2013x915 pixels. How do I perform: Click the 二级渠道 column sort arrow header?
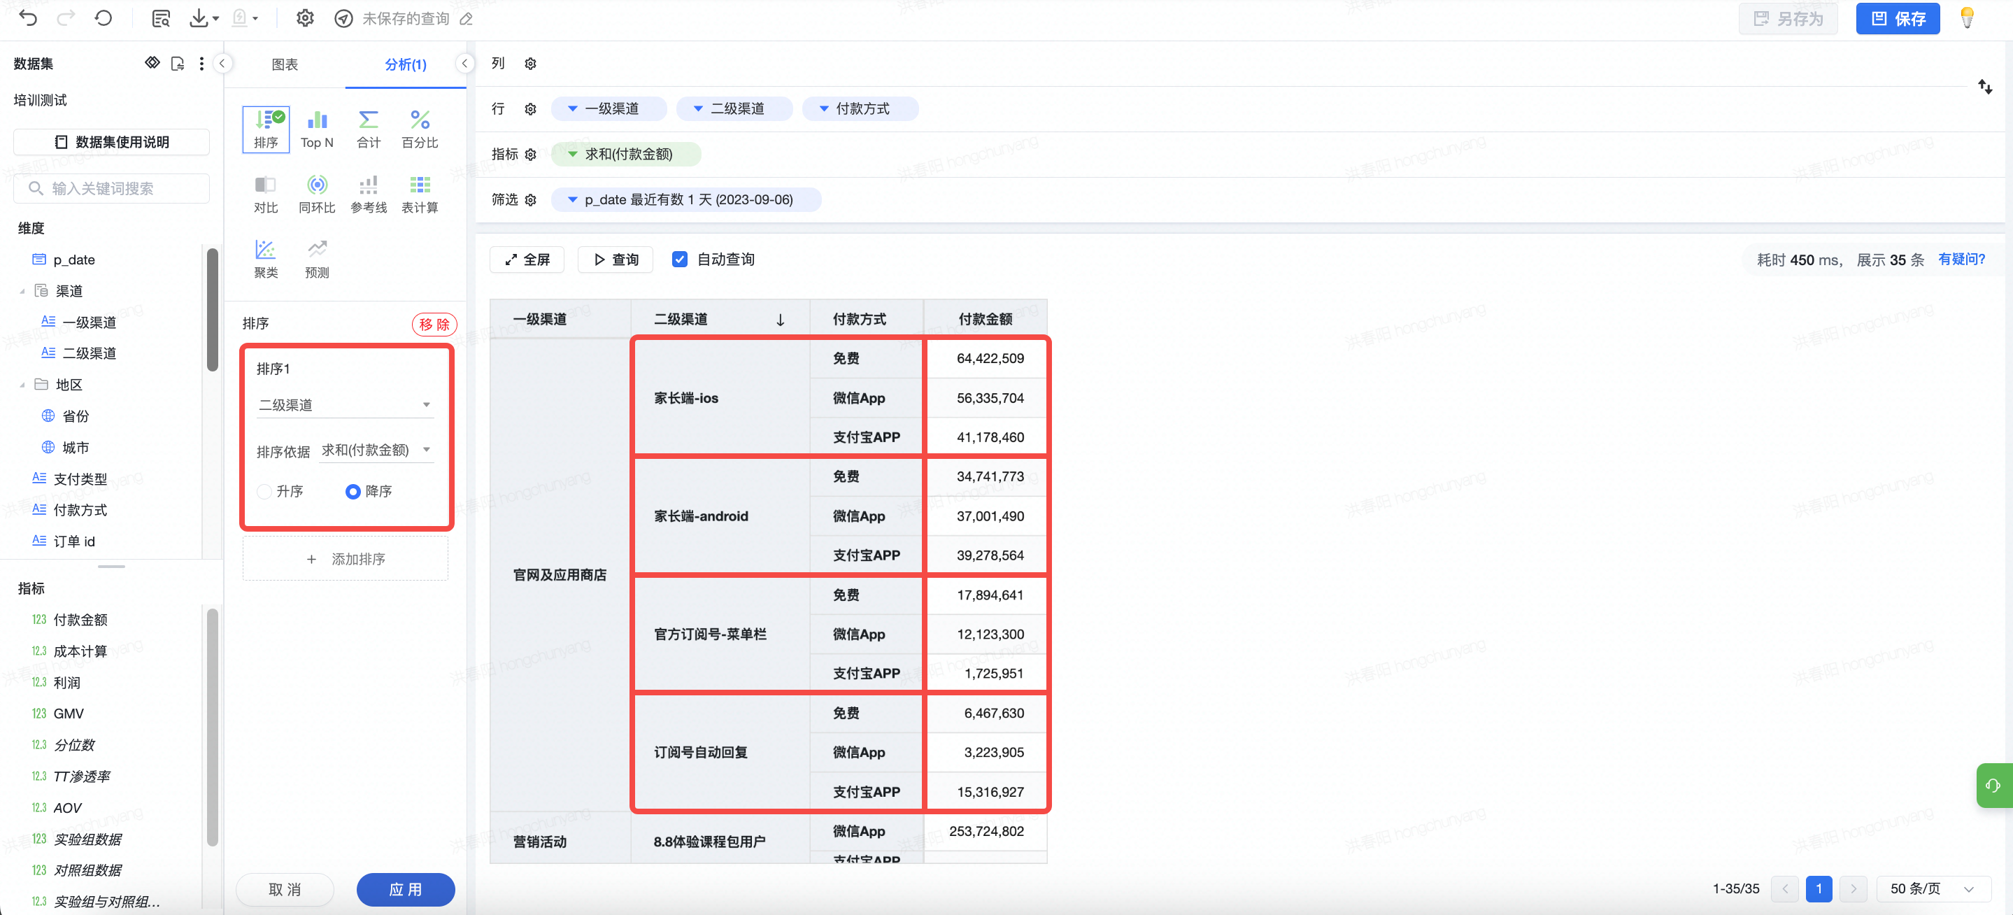780,319
